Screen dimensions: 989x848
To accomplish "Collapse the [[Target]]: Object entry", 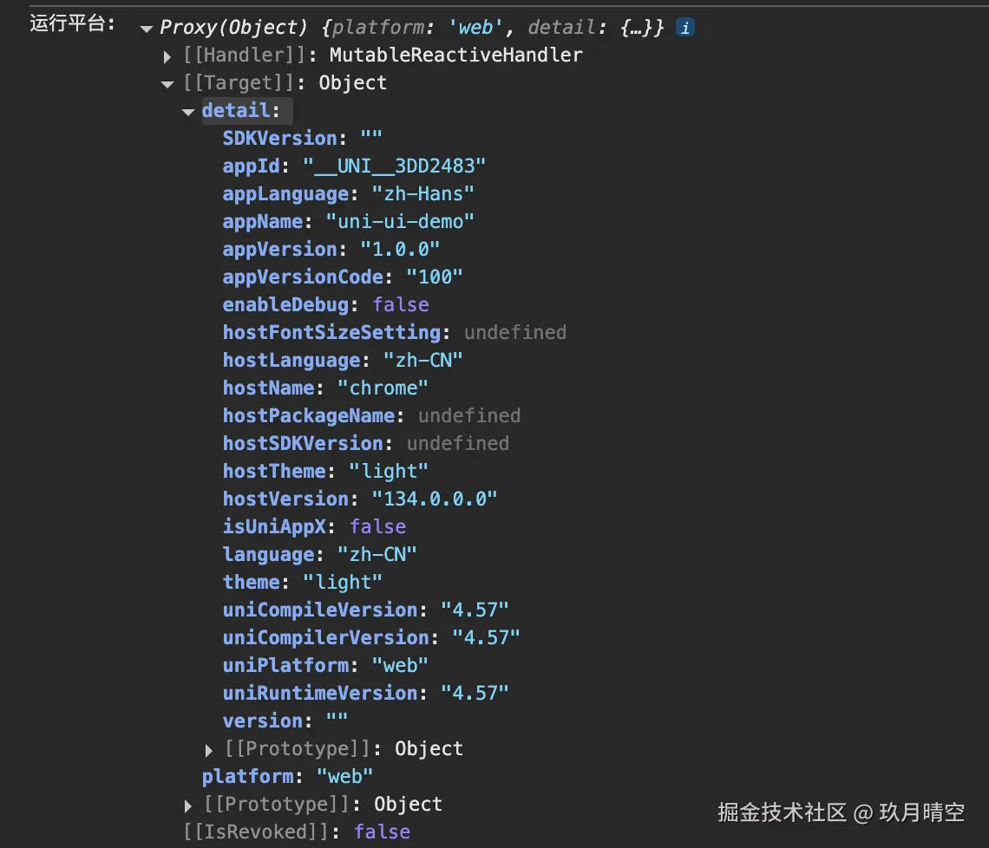I will (x=167, y=83).
